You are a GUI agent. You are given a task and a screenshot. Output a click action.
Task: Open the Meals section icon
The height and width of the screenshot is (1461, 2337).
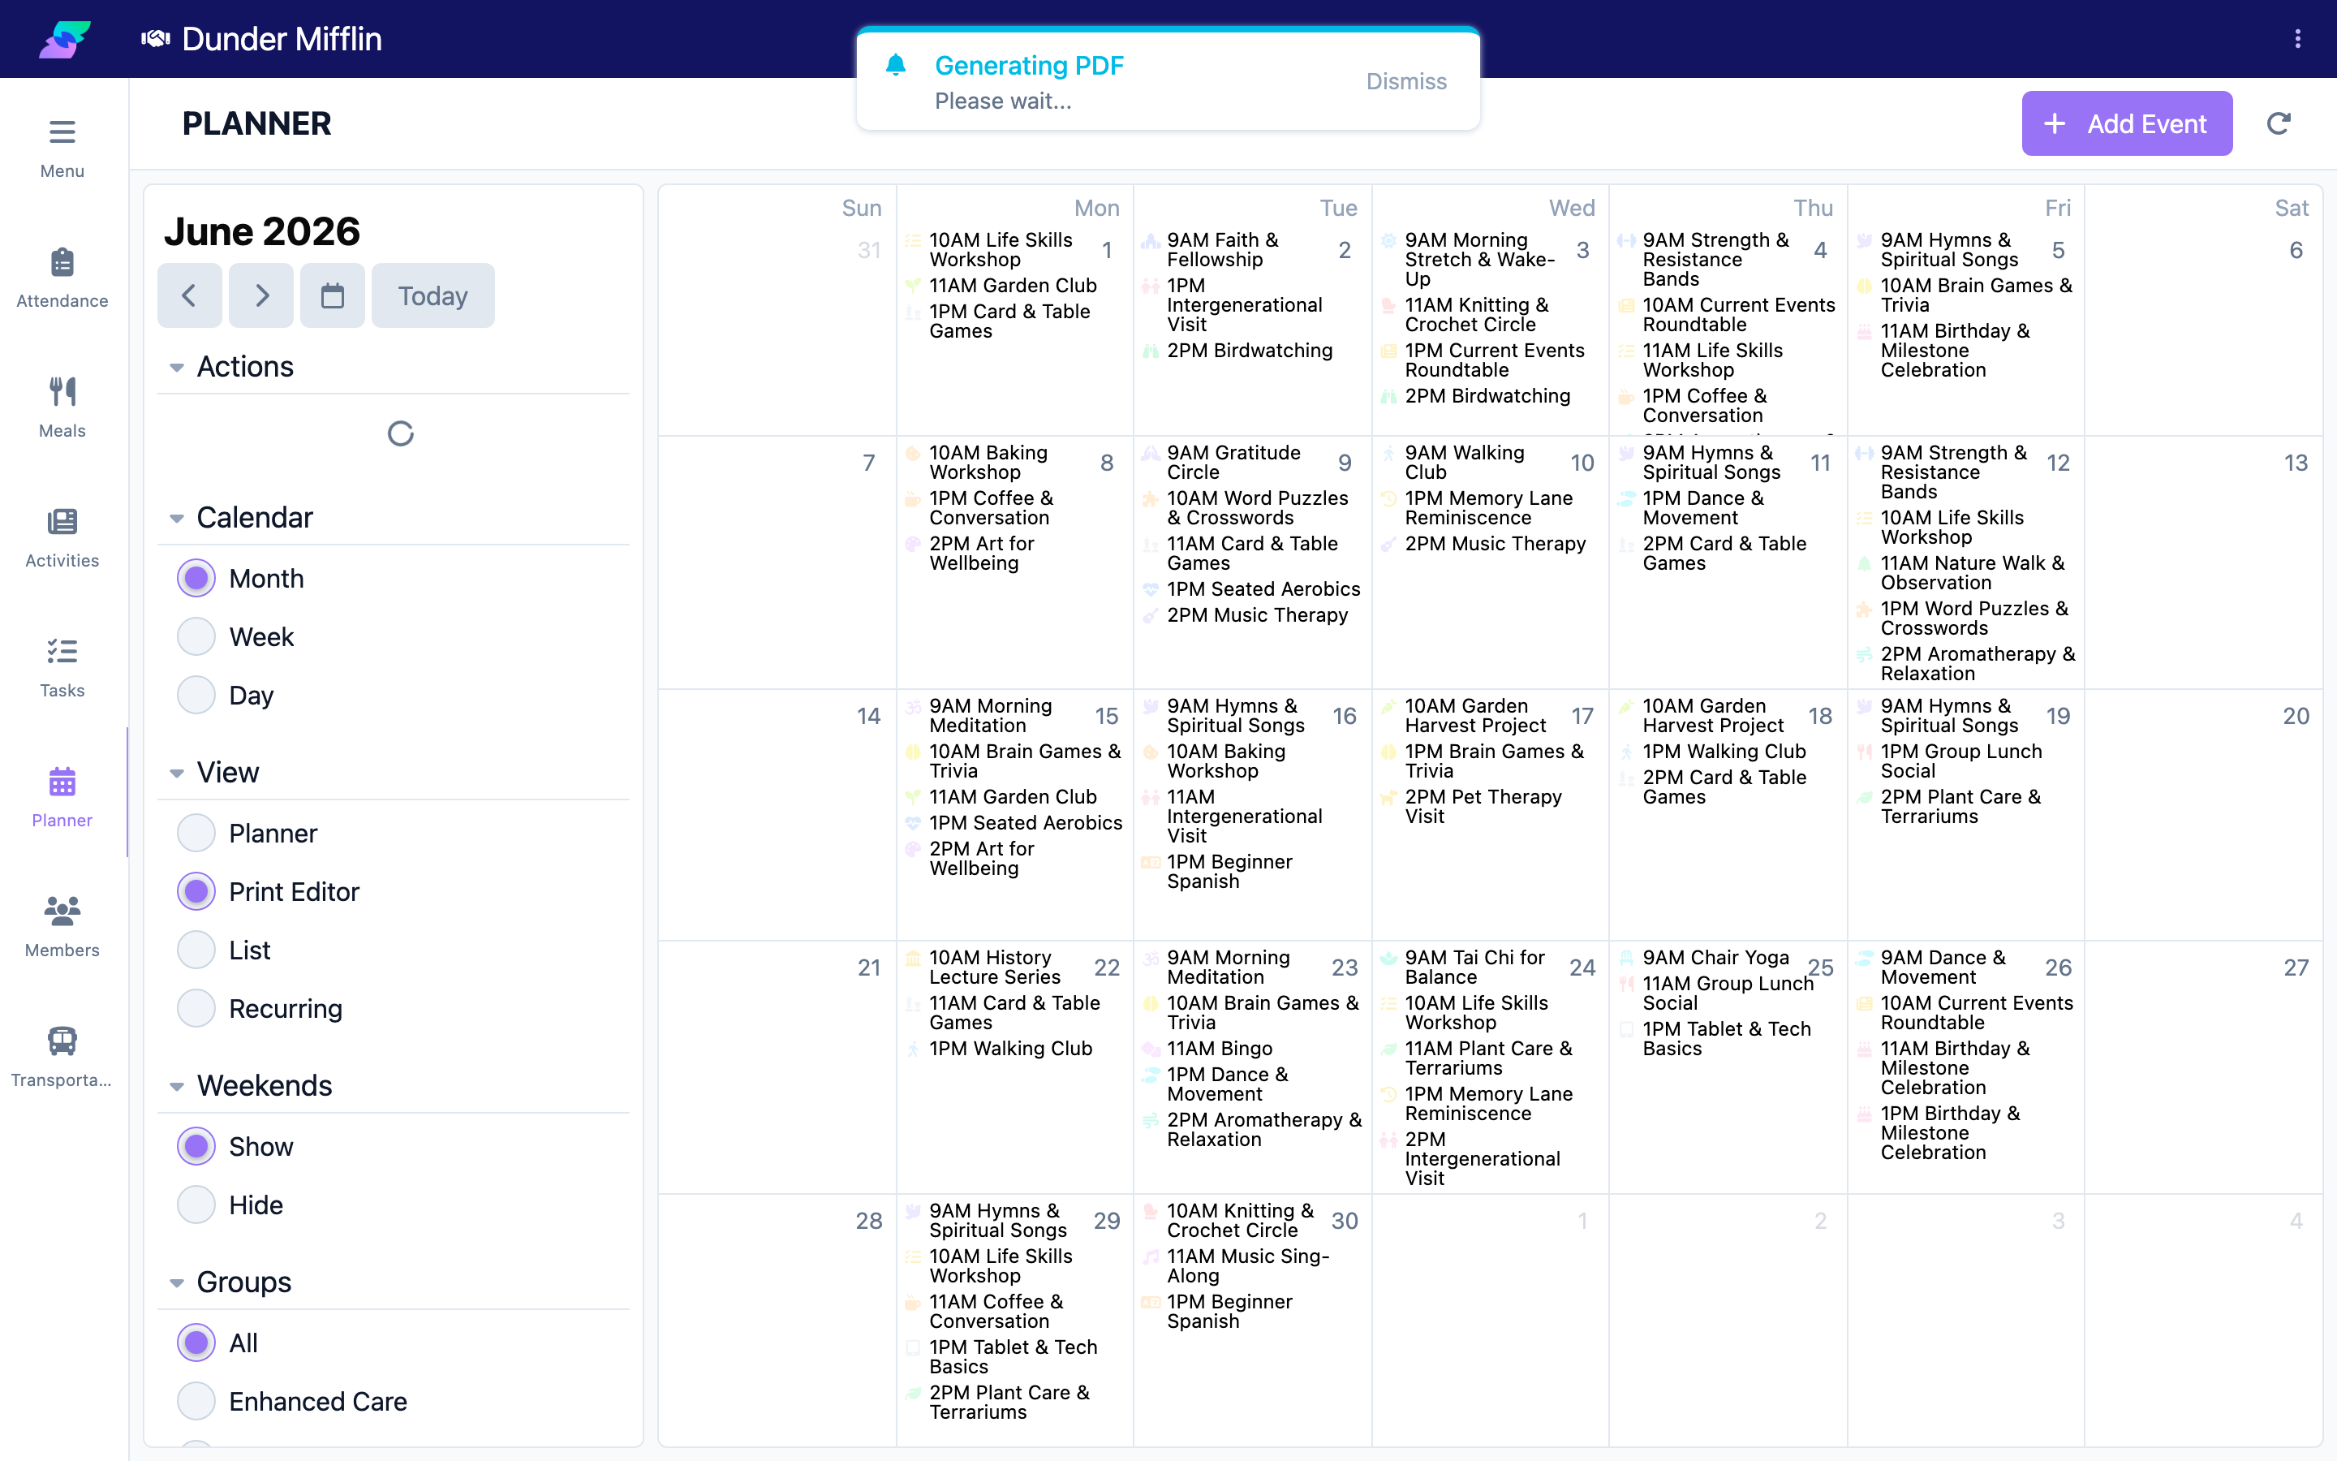[x=62, y=391]
